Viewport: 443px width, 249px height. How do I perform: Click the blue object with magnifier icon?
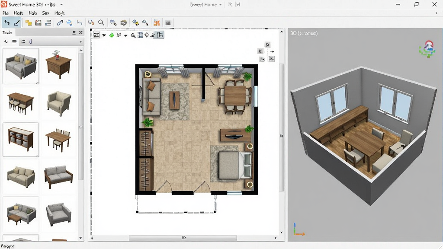[113, 23]
